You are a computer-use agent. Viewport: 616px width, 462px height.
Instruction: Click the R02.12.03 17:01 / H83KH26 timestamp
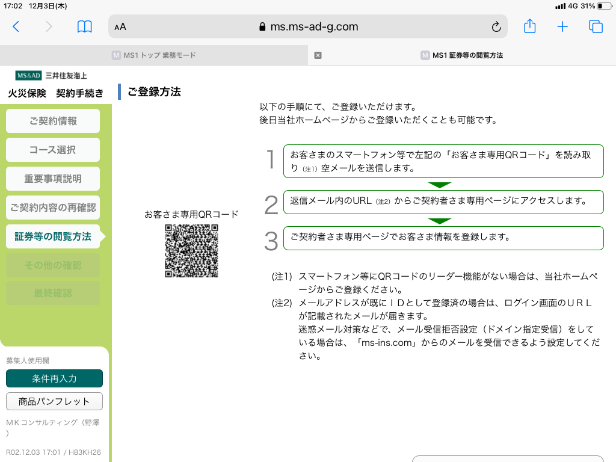point(54,452)
